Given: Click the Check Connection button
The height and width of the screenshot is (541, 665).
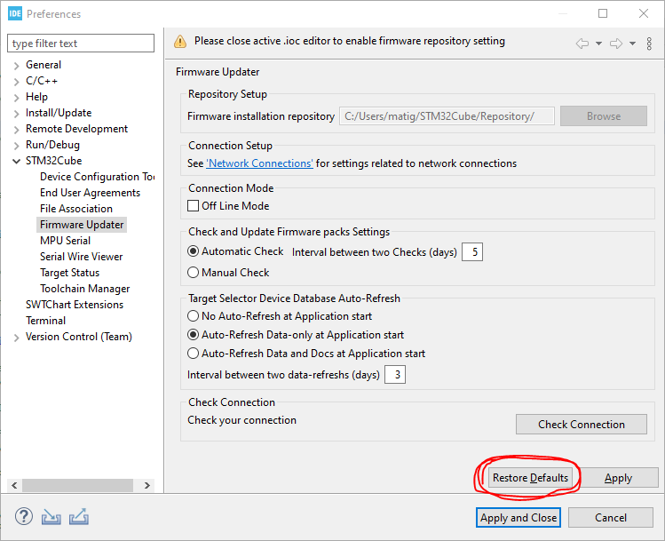Looking at the screenshot, I should (x=581, y=425).
